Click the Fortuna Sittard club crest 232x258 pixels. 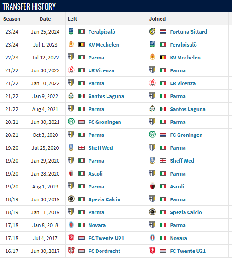152,31
